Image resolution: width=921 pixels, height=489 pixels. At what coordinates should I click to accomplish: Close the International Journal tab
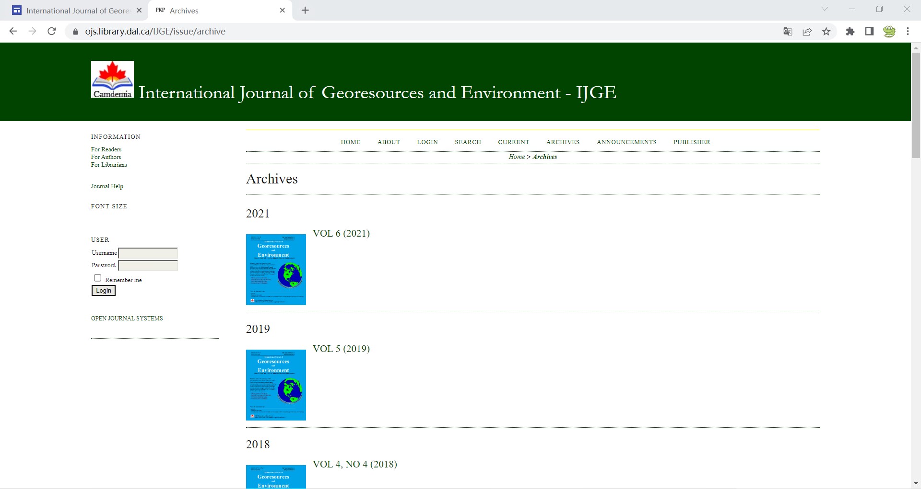tap(139, 10)
